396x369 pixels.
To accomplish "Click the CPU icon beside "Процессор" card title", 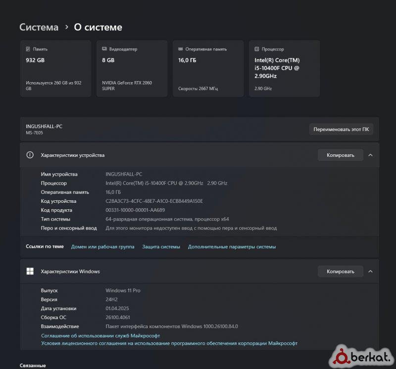I will coord(257,49).
